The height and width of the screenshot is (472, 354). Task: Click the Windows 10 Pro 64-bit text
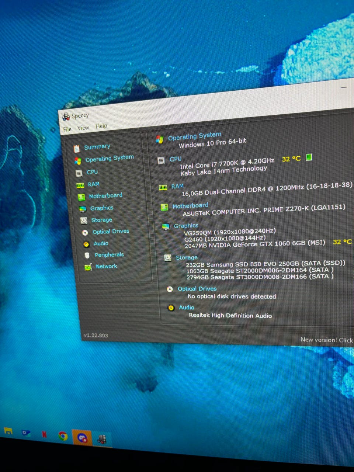point(212,143)
